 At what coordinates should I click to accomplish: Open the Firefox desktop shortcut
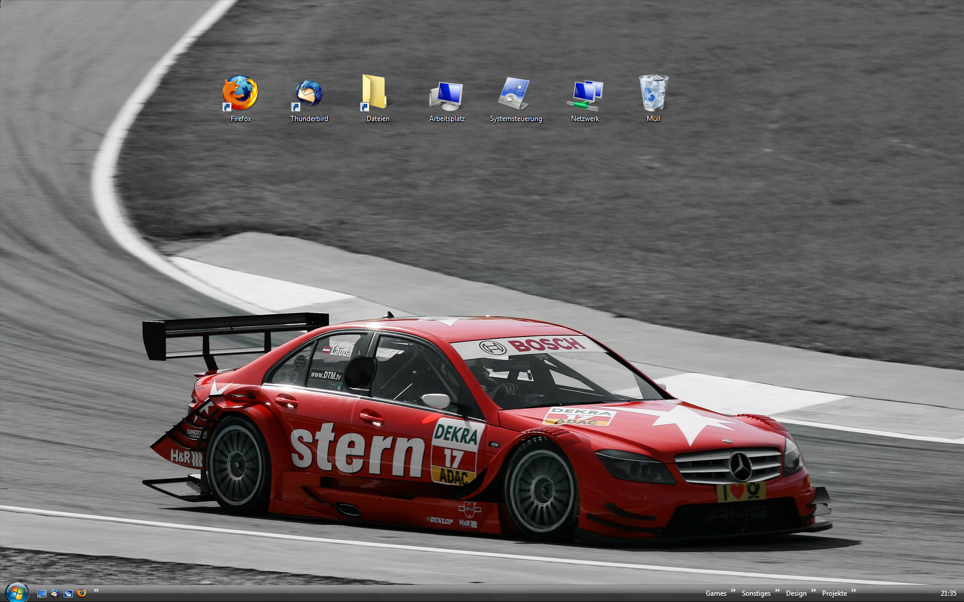[240, 98]
